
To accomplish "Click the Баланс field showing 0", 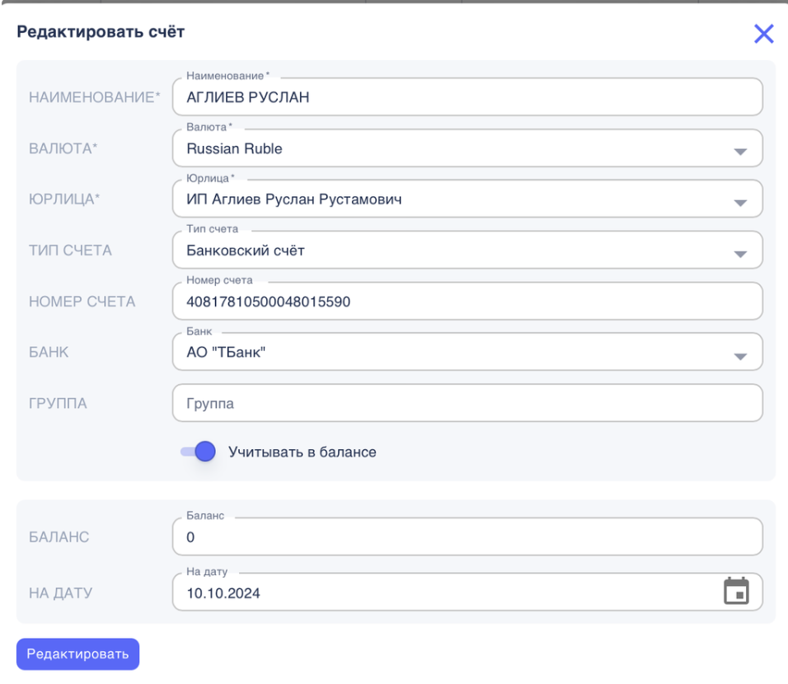I will 467,538.
